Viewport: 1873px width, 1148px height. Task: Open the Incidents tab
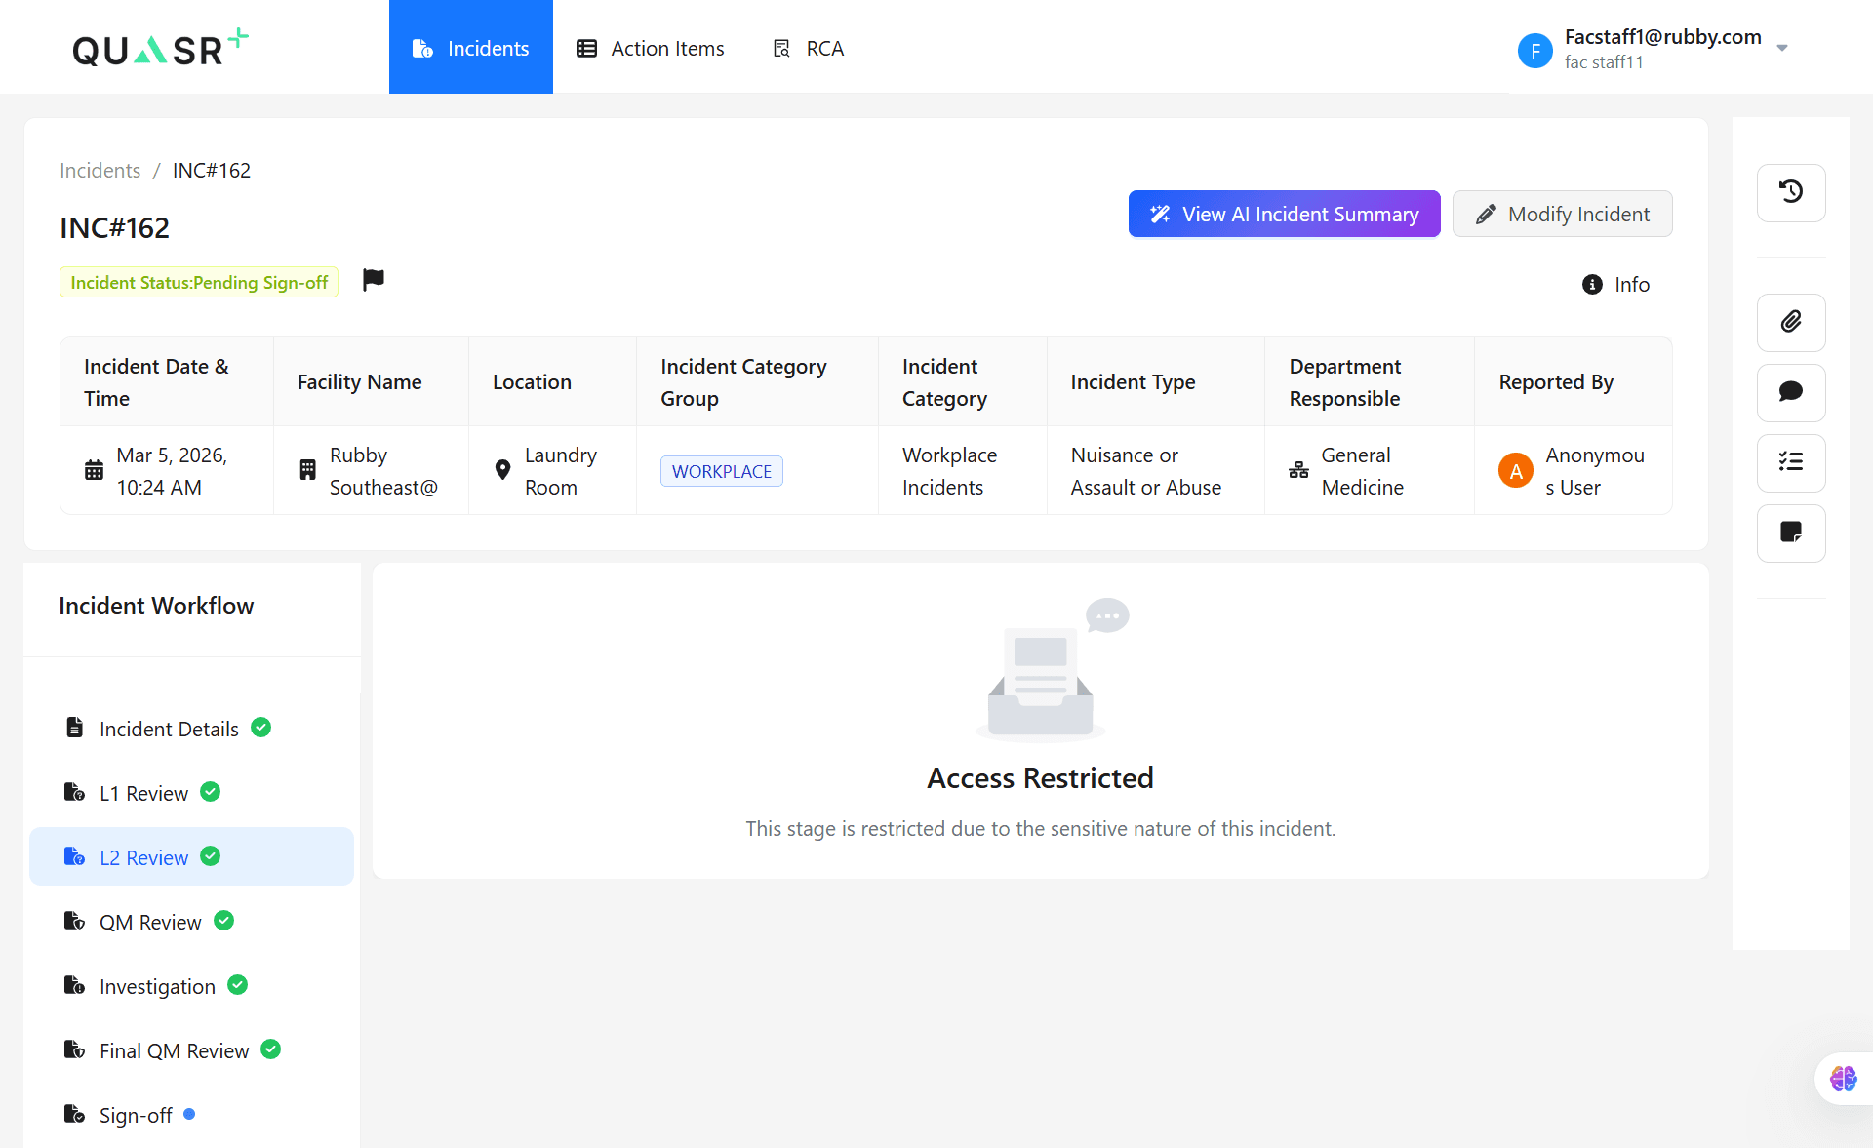tap(470, 48)
